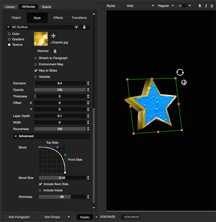Toggle italic text formatting
Viewport: 216px width, 222px height.
point(206,6)
